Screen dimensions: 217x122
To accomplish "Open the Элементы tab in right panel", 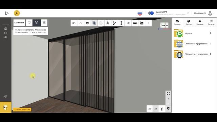I will pos(177,22).
